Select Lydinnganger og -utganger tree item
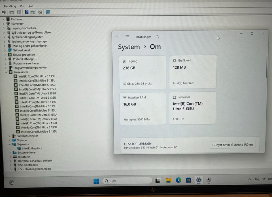Image resolution: width=272 pixels, height=197 pixels. [x=30, y=41]
